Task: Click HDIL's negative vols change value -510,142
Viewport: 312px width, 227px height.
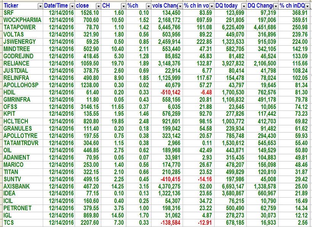Action: [168, 92]
